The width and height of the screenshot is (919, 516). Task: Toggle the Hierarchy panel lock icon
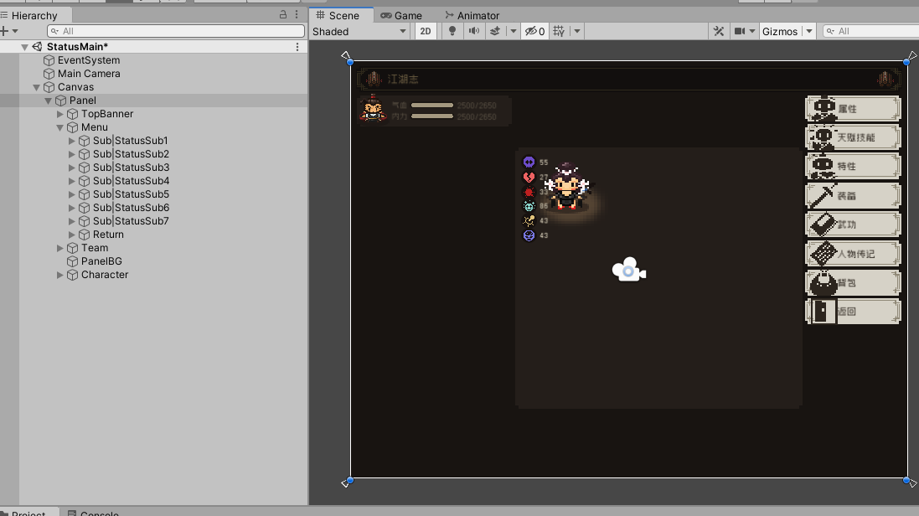pos(283,15)
